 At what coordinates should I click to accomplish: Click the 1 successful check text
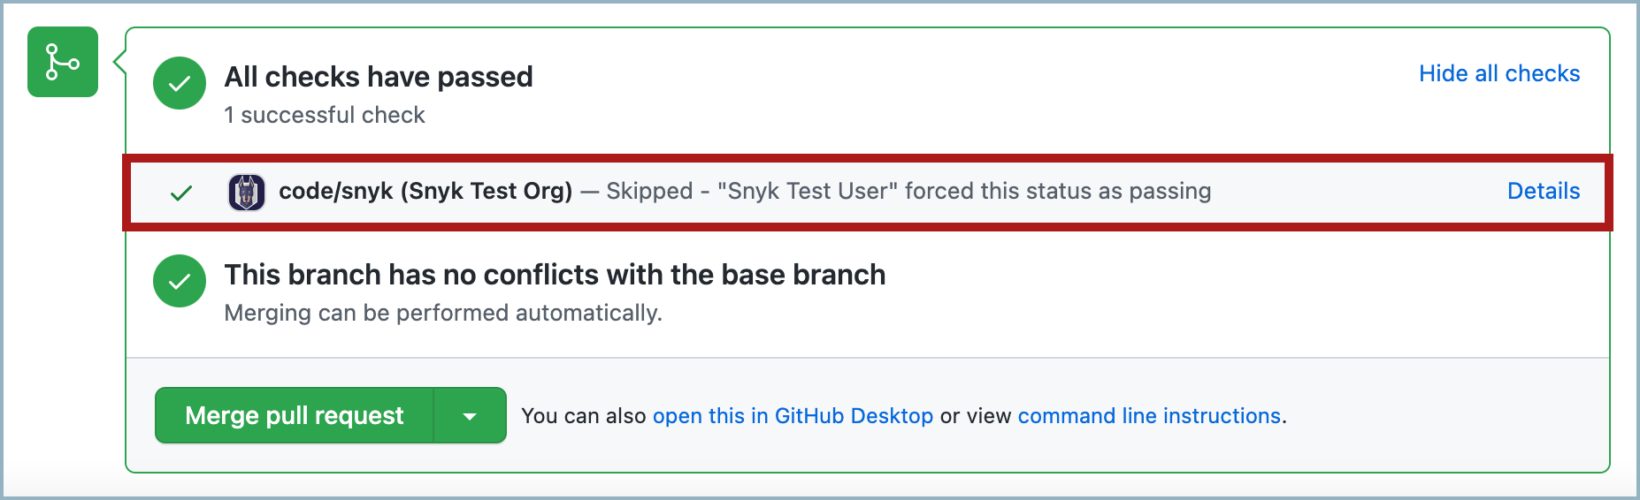click(325, 115)
